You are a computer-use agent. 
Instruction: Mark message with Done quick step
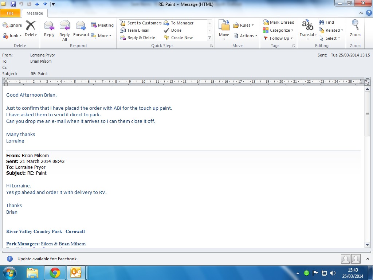click(173, 30)
